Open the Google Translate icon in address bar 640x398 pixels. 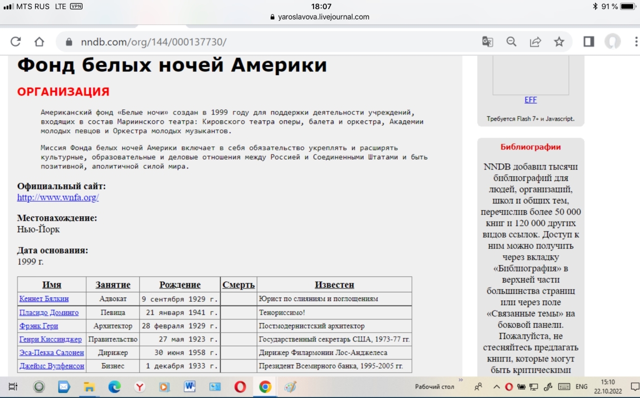[487, 42]
